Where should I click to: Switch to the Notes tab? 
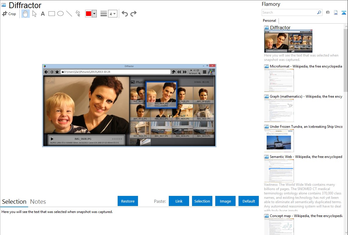coord(38,202)
